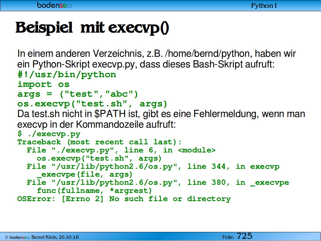Click the line starting 'In einem anderen Verzeichnis'
The image size is (321, 241).
pyautogui.click(x=157, y=54)
